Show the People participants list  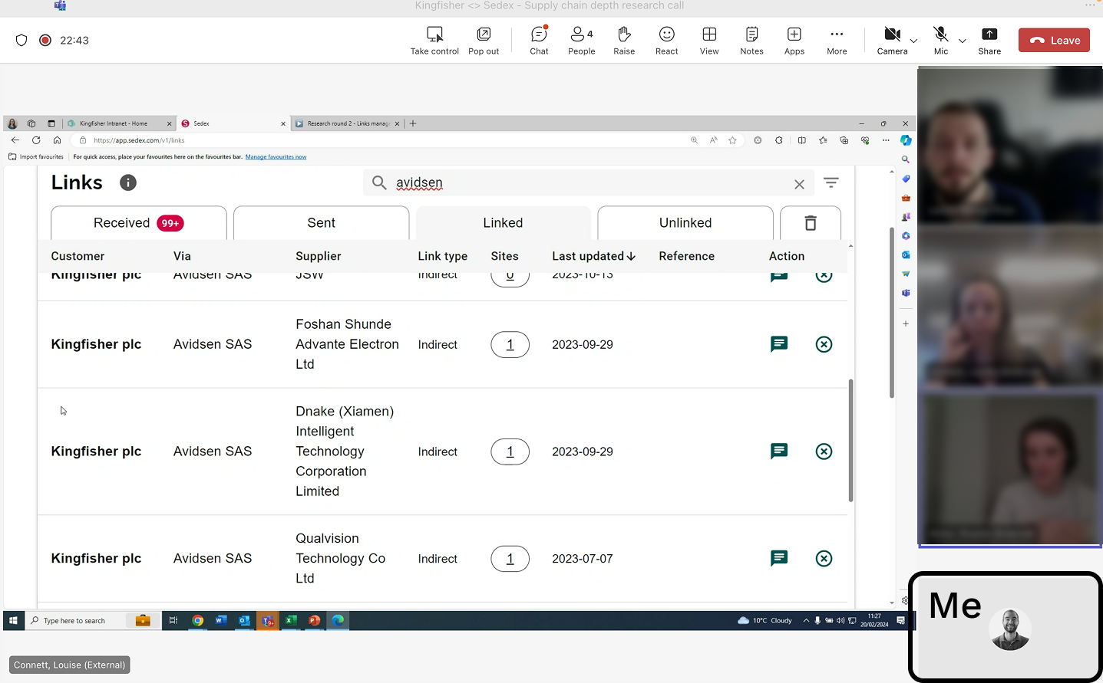pyautogui.click(x=582, y=41)
